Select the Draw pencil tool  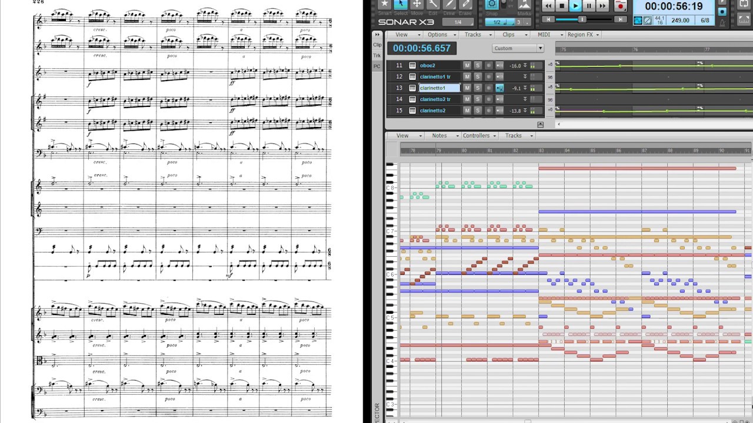[x=449, y=4]
